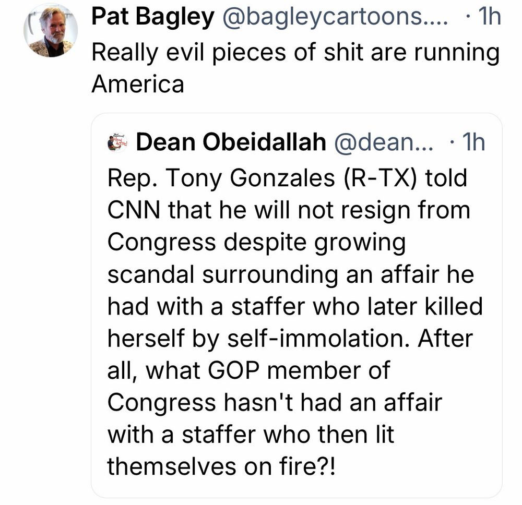Open Dean Obeidallah's small avatar
This screenshot has width=522, height=505.
point(117,143)
